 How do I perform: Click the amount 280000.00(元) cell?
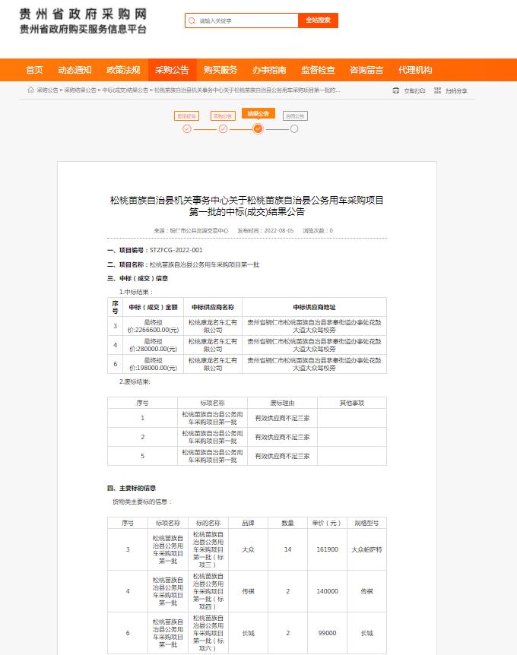[154, 345]
